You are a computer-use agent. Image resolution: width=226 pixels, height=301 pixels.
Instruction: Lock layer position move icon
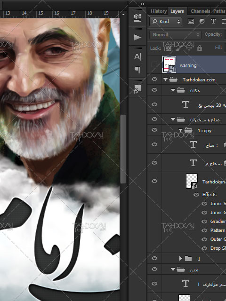[189, 48]
